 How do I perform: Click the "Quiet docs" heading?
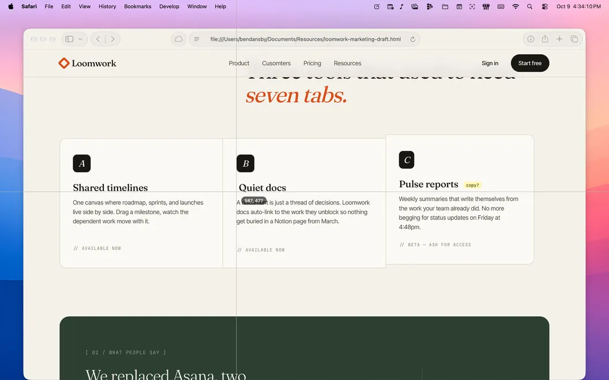click(262, 188)
